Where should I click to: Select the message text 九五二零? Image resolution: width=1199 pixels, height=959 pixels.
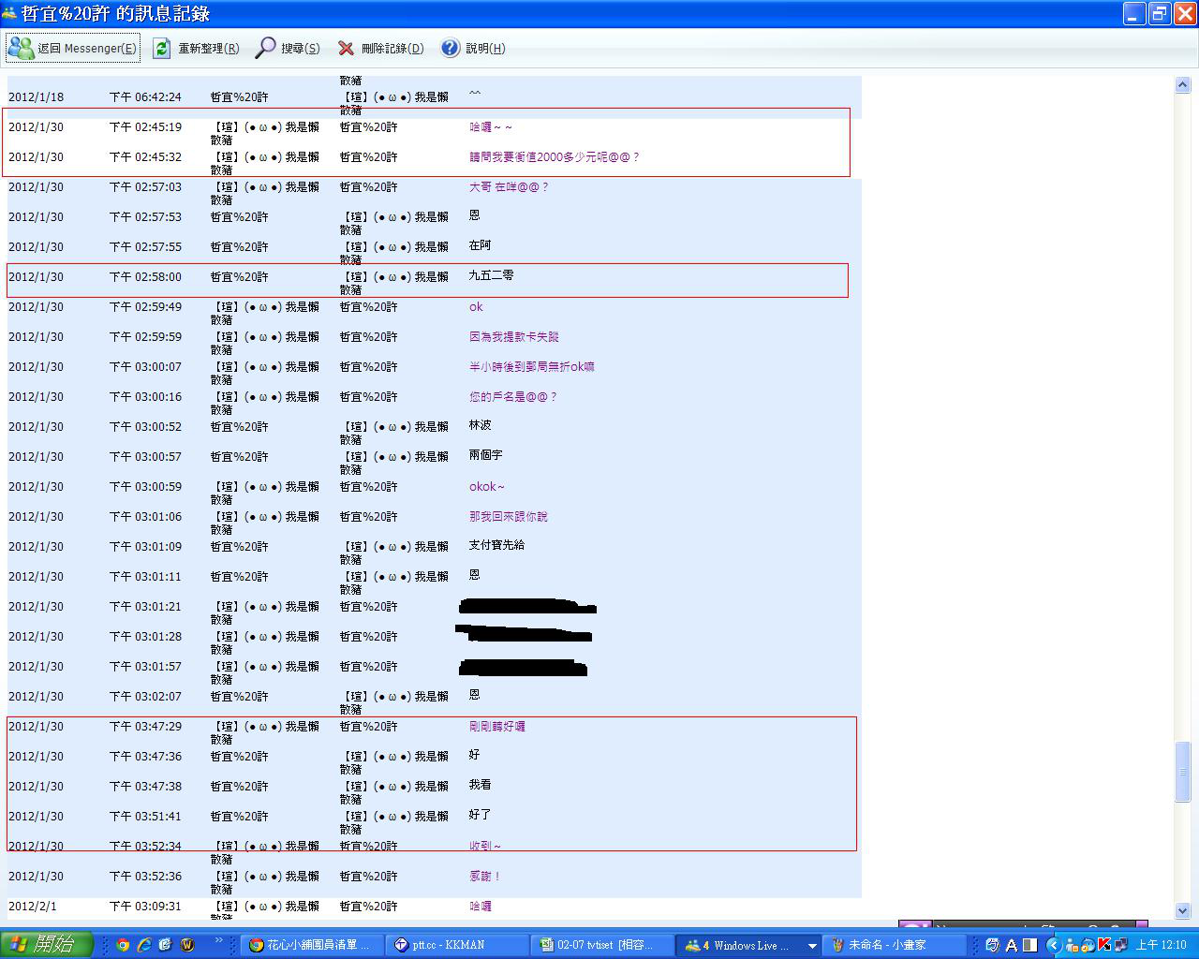pos(492,275)
